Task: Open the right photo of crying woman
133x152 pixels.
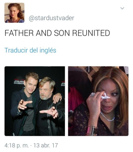Action: pos(98,101)
